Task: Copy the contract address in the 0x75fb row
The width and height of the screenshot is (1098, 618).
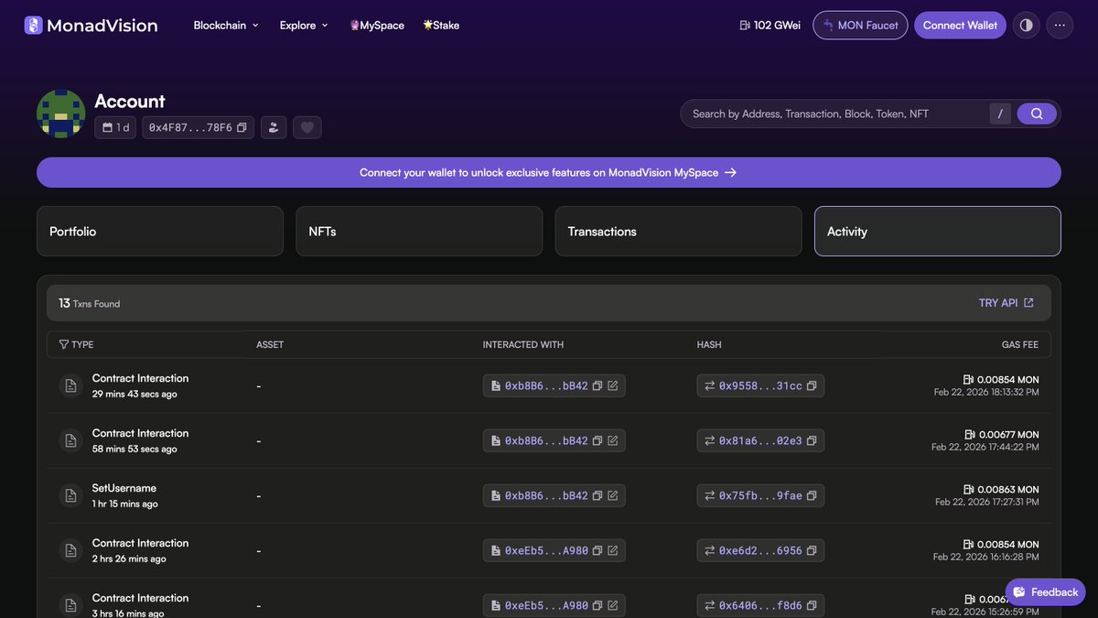Action: point(597,496)
